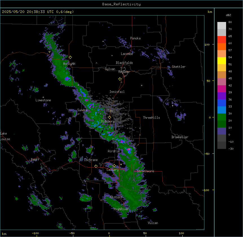243x237 pixels.
Task: Click the Drumheller label
Action: (x=180, y=137)
